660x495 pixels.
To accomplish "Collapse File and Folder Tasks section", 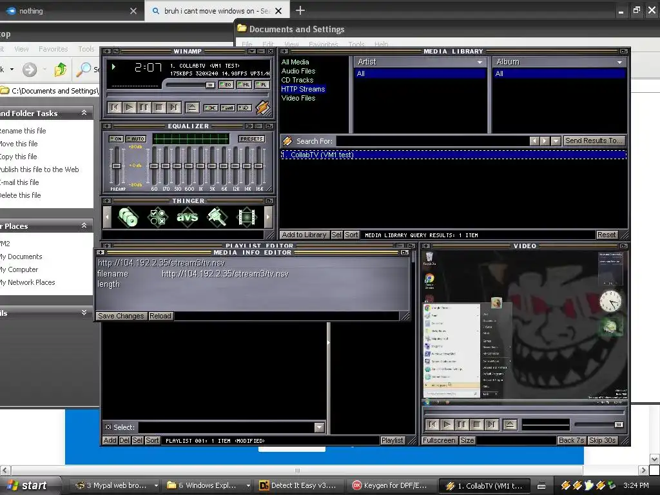I will pos(84,113).
